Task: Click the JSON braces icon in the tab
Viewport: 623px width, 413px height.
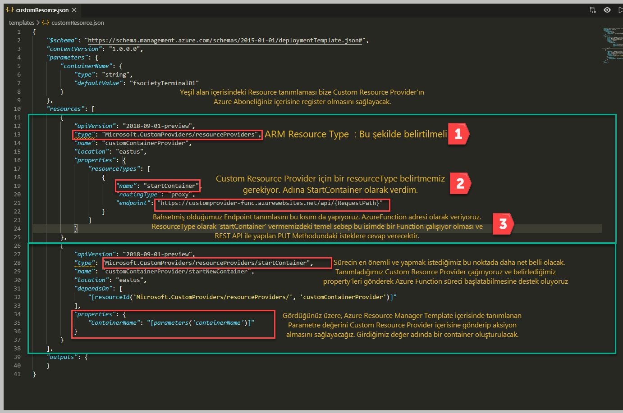Action: click(x=10, y=10)
